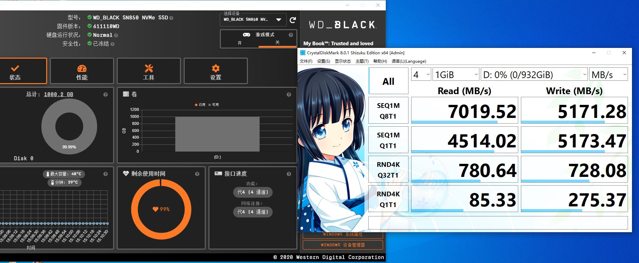Click the 780.64 read result
The width and height of the screenshot is (639, 263).
pos(465,170)
